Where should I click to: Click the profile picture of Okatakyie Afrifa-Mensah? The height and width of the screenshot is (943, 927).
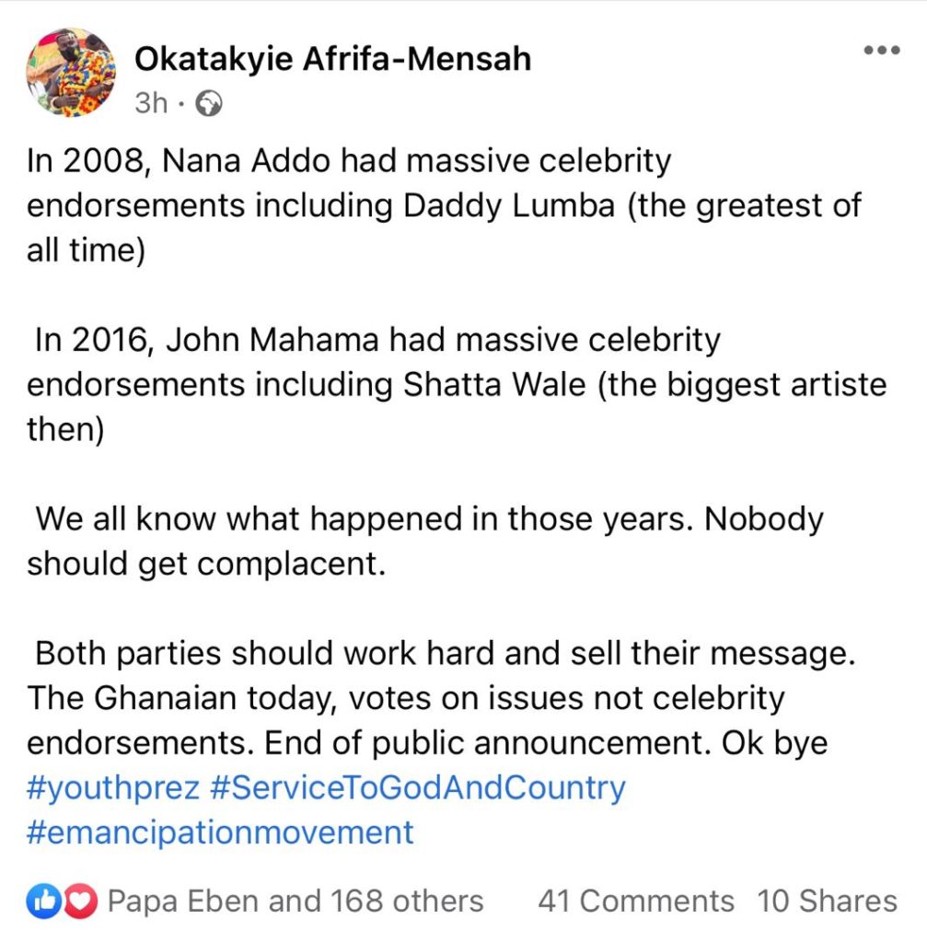pos(71,72)
